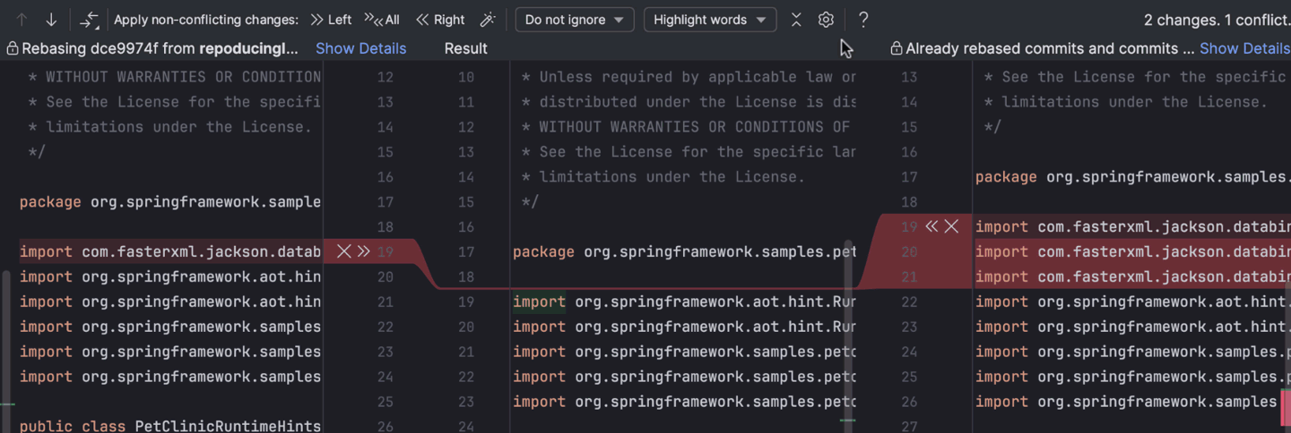Click samples import on left pane line 24
1291x433 pixels.
click(170, 377)
